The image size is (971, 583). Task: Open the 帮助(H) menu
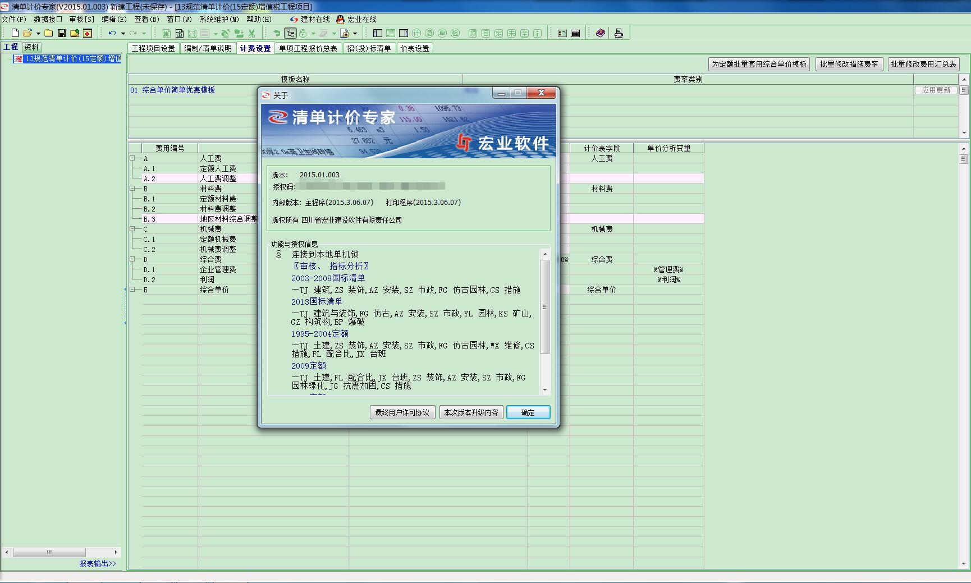point(259,19)
